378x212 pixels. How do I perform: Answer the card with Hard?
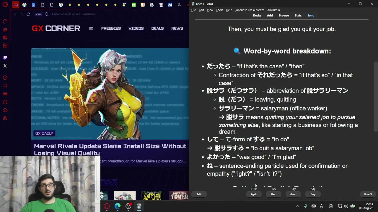click(x=274, y=194)
